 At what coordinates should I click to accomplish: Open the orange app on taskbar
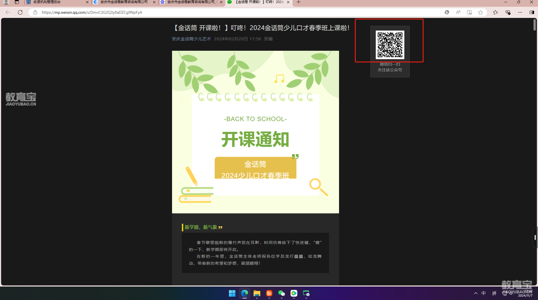coord(269,293)
